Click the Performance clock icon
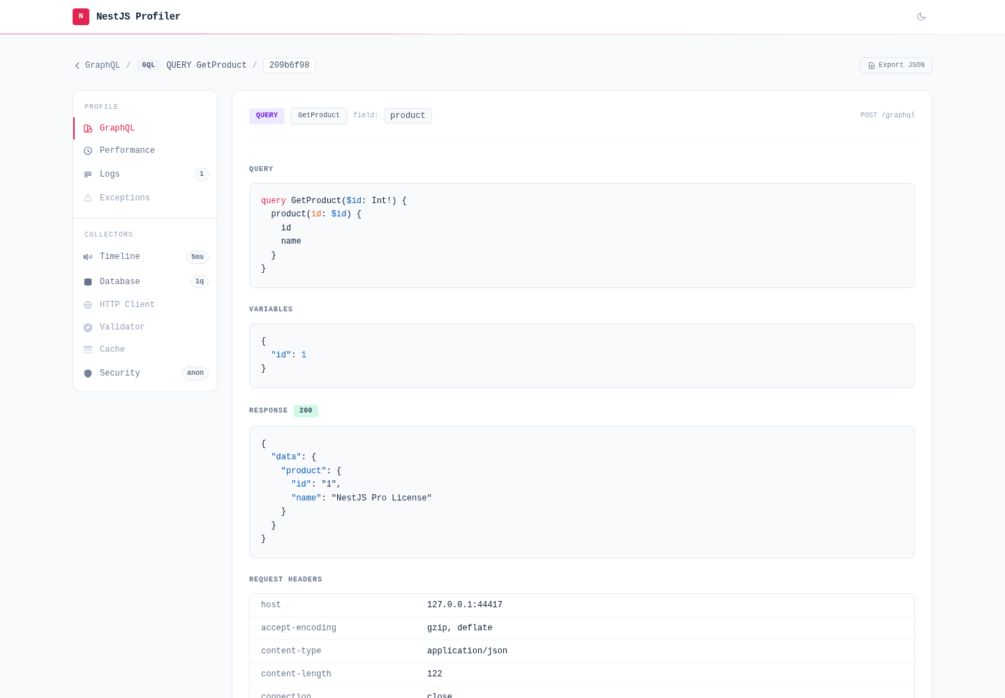1005x698 pixels. pos(88,151)
